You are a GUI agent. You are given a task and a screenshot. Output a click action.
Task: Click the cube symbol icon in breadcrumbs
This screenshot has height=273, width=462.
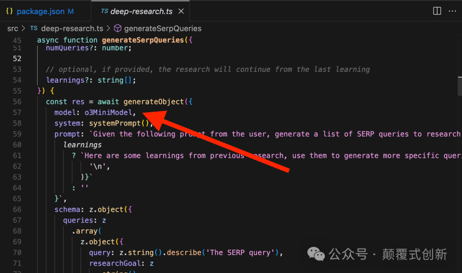coord(118,28)
